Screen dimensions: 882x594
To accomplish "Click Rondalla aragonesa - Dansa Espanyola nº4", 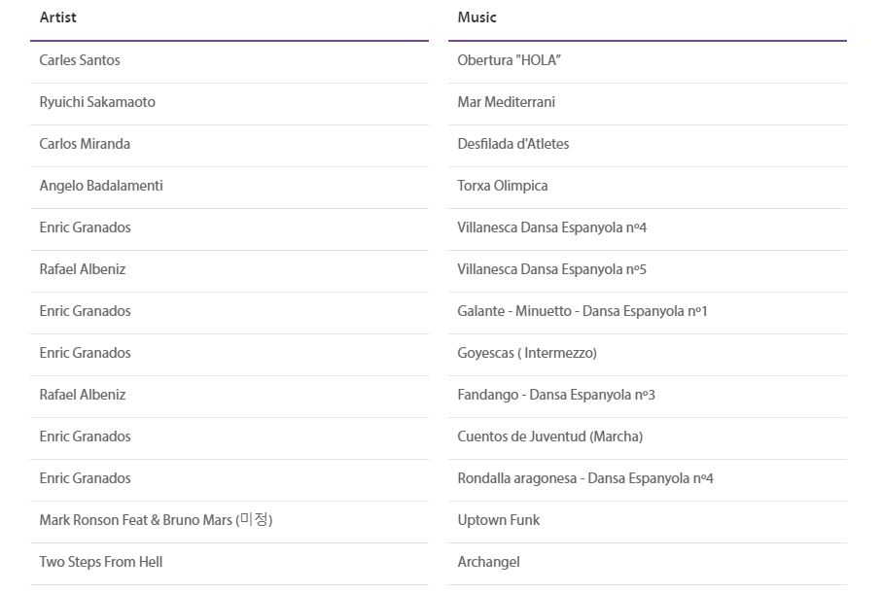I will coord(584,478).
